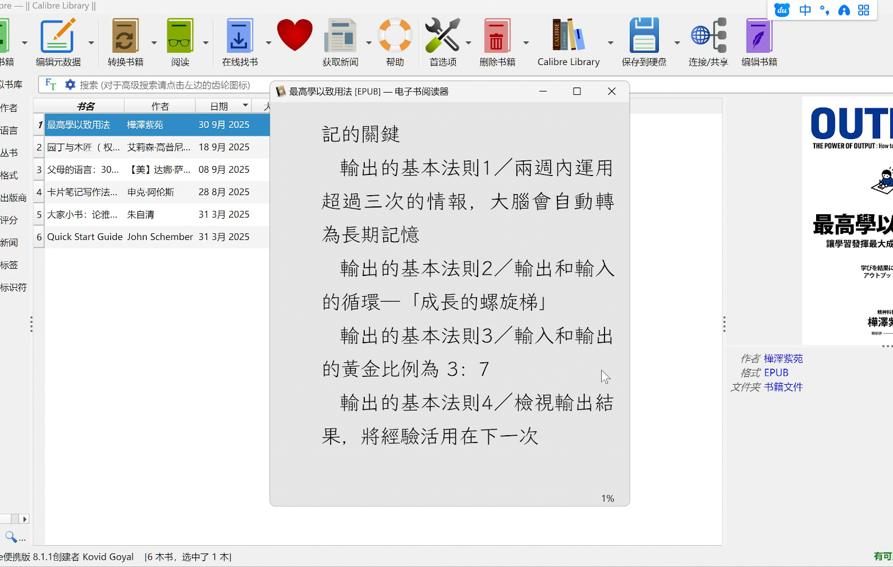The image size is (893, 567).
Task: Click the Help (帮助) lifebuoy icon
Action: [395, 36]
